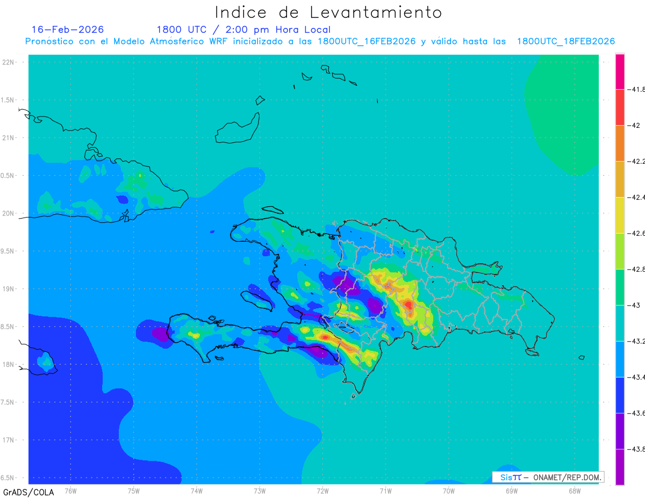
Task: Click the 73W longitude label
Action: 260,490
